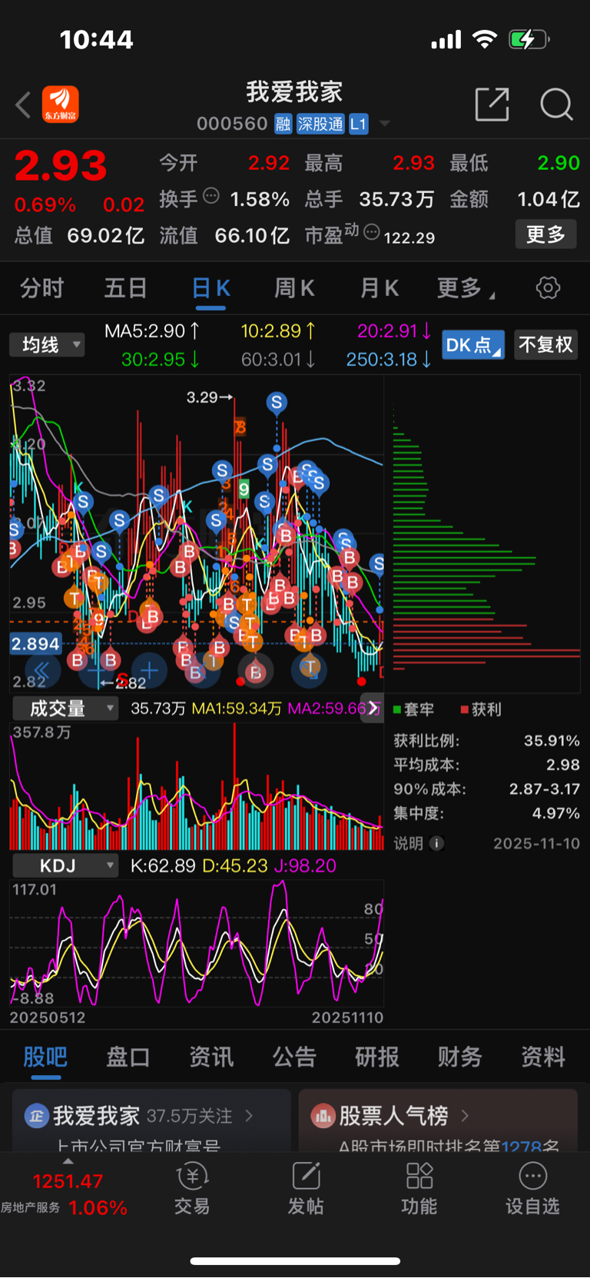Tap the 获利比例 35.91% value

tap(552, 741)
